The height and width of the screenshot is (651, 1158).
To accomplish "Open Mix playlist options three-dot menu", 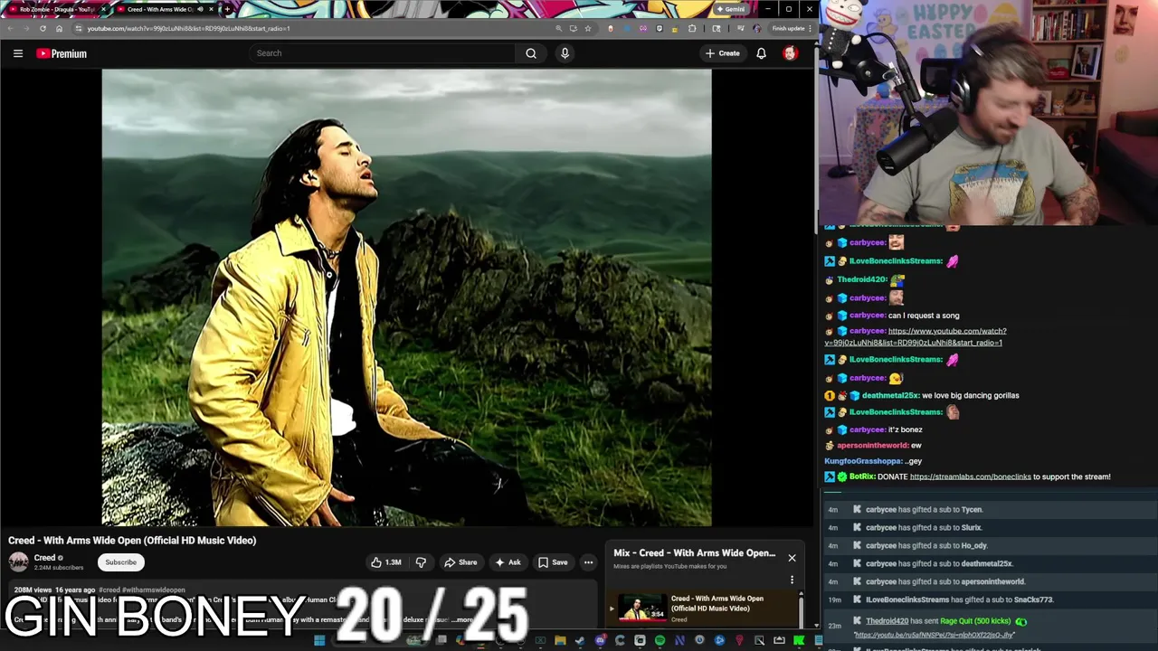I will pos(792,580).
